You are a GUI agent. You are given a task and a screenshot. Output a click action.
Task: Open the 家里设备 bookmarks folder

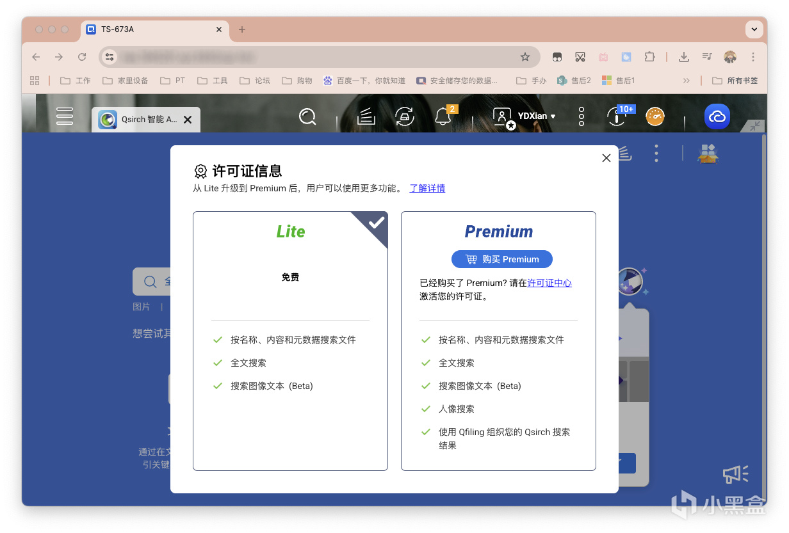click(126, 81)
